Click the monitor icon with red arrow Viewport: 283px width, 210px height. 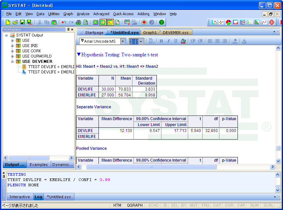coord(127,22)
